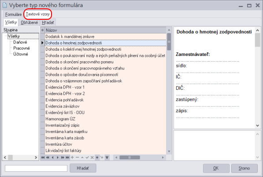Screen dimensions: 263x177
Task: Select the Všetky filter tab
Action: pos(11,22)
